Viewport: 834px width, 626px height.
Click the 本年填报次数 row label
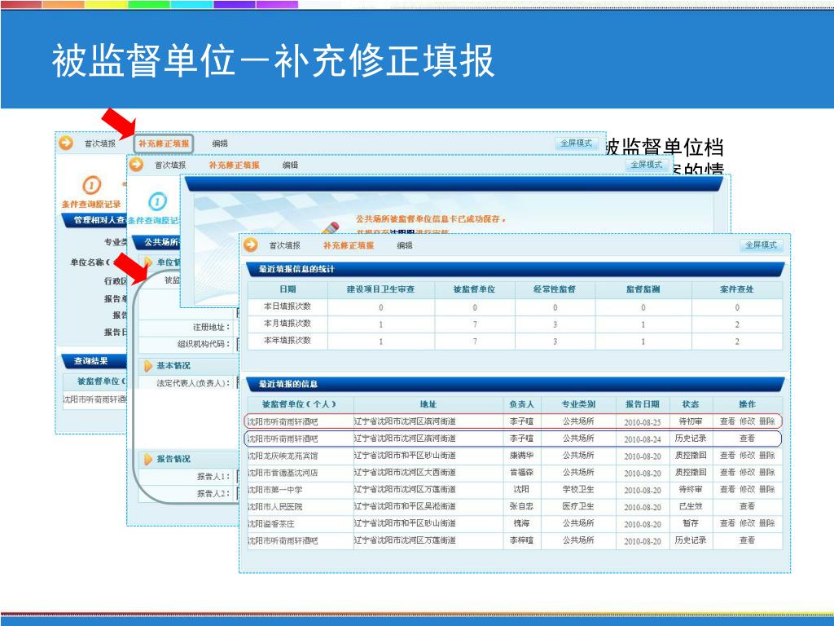[288, 340]
